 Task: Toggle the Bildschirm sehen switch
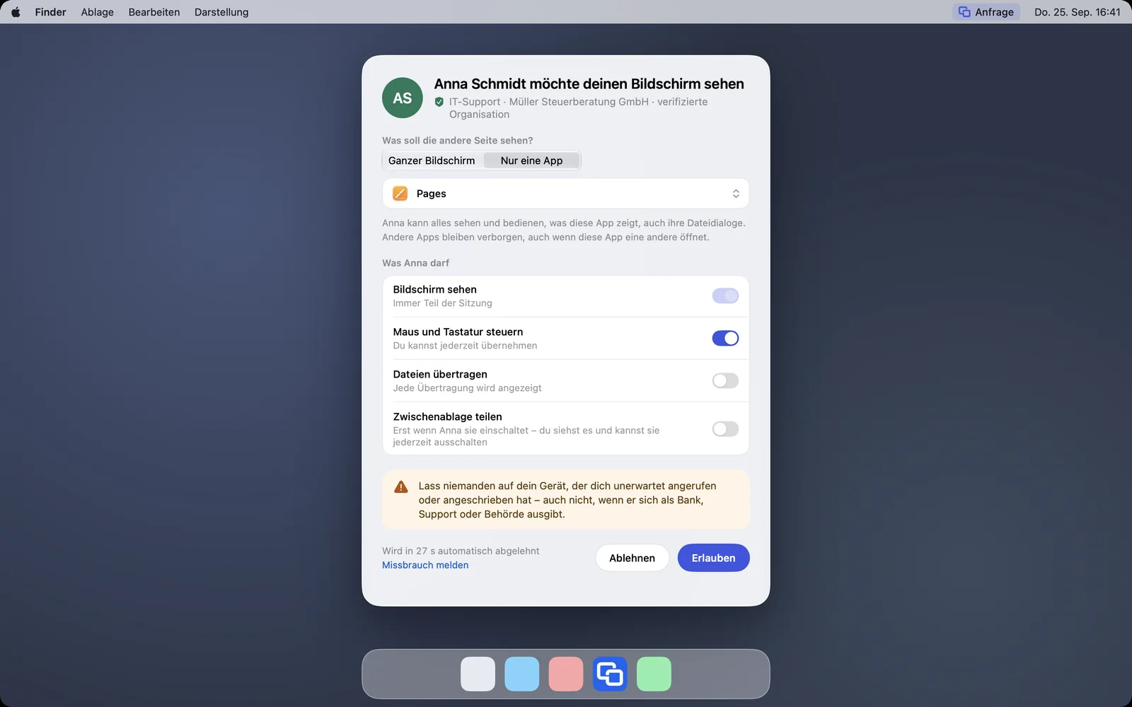[725, 296]
